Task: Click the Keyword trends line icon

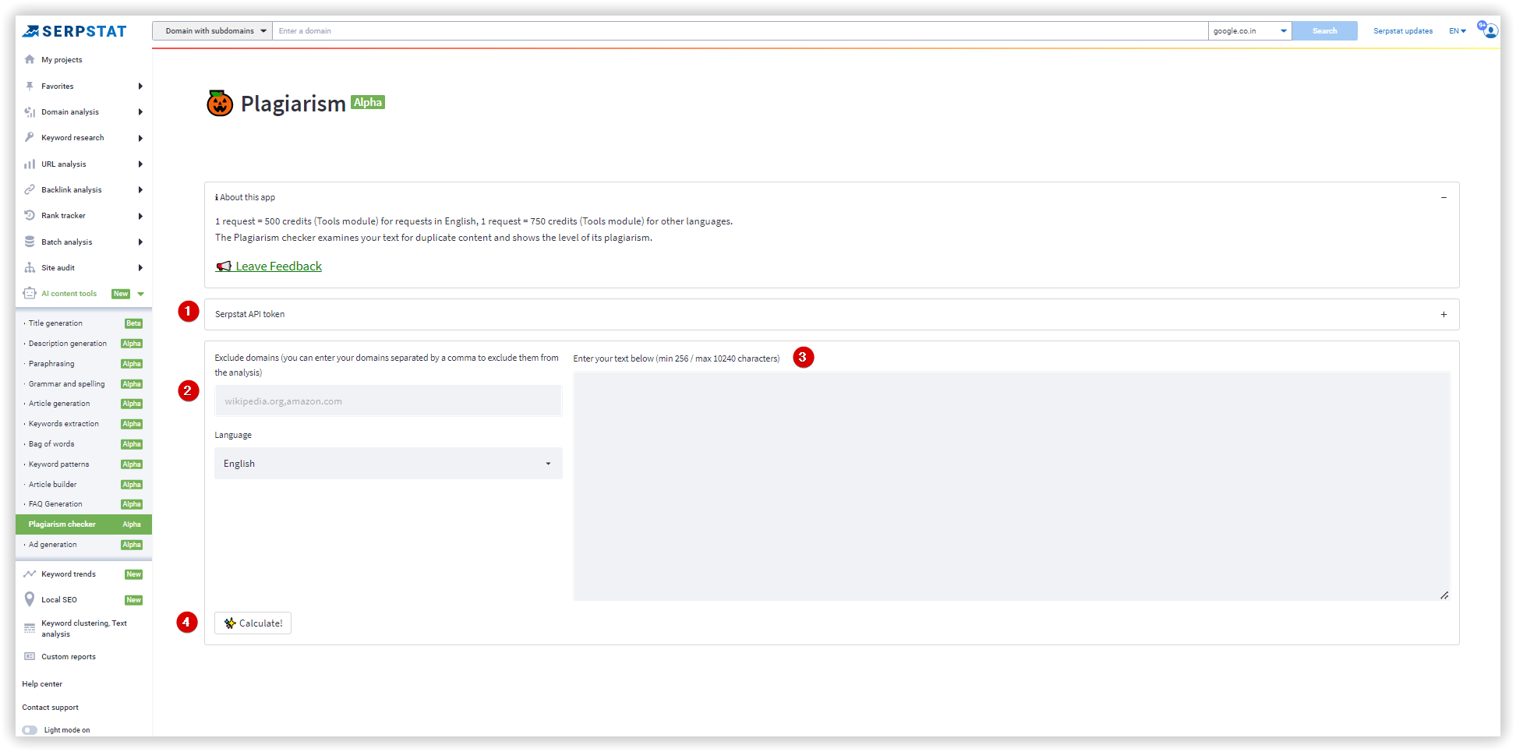Action: 30,574
